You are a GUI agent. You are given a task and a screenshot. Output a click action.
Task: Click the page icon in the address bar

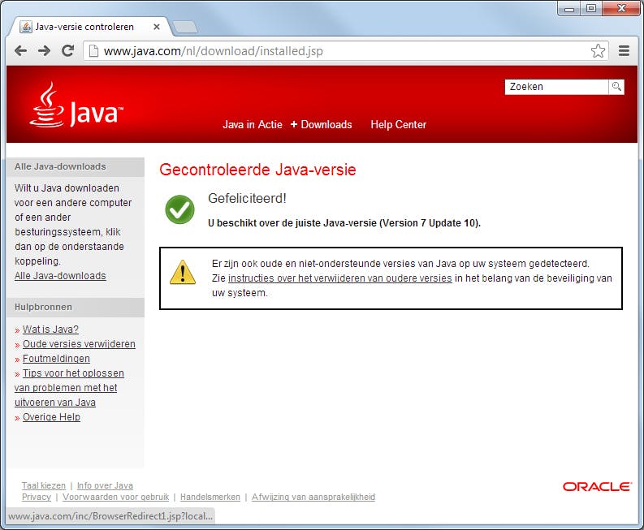[x=93, y=51]
